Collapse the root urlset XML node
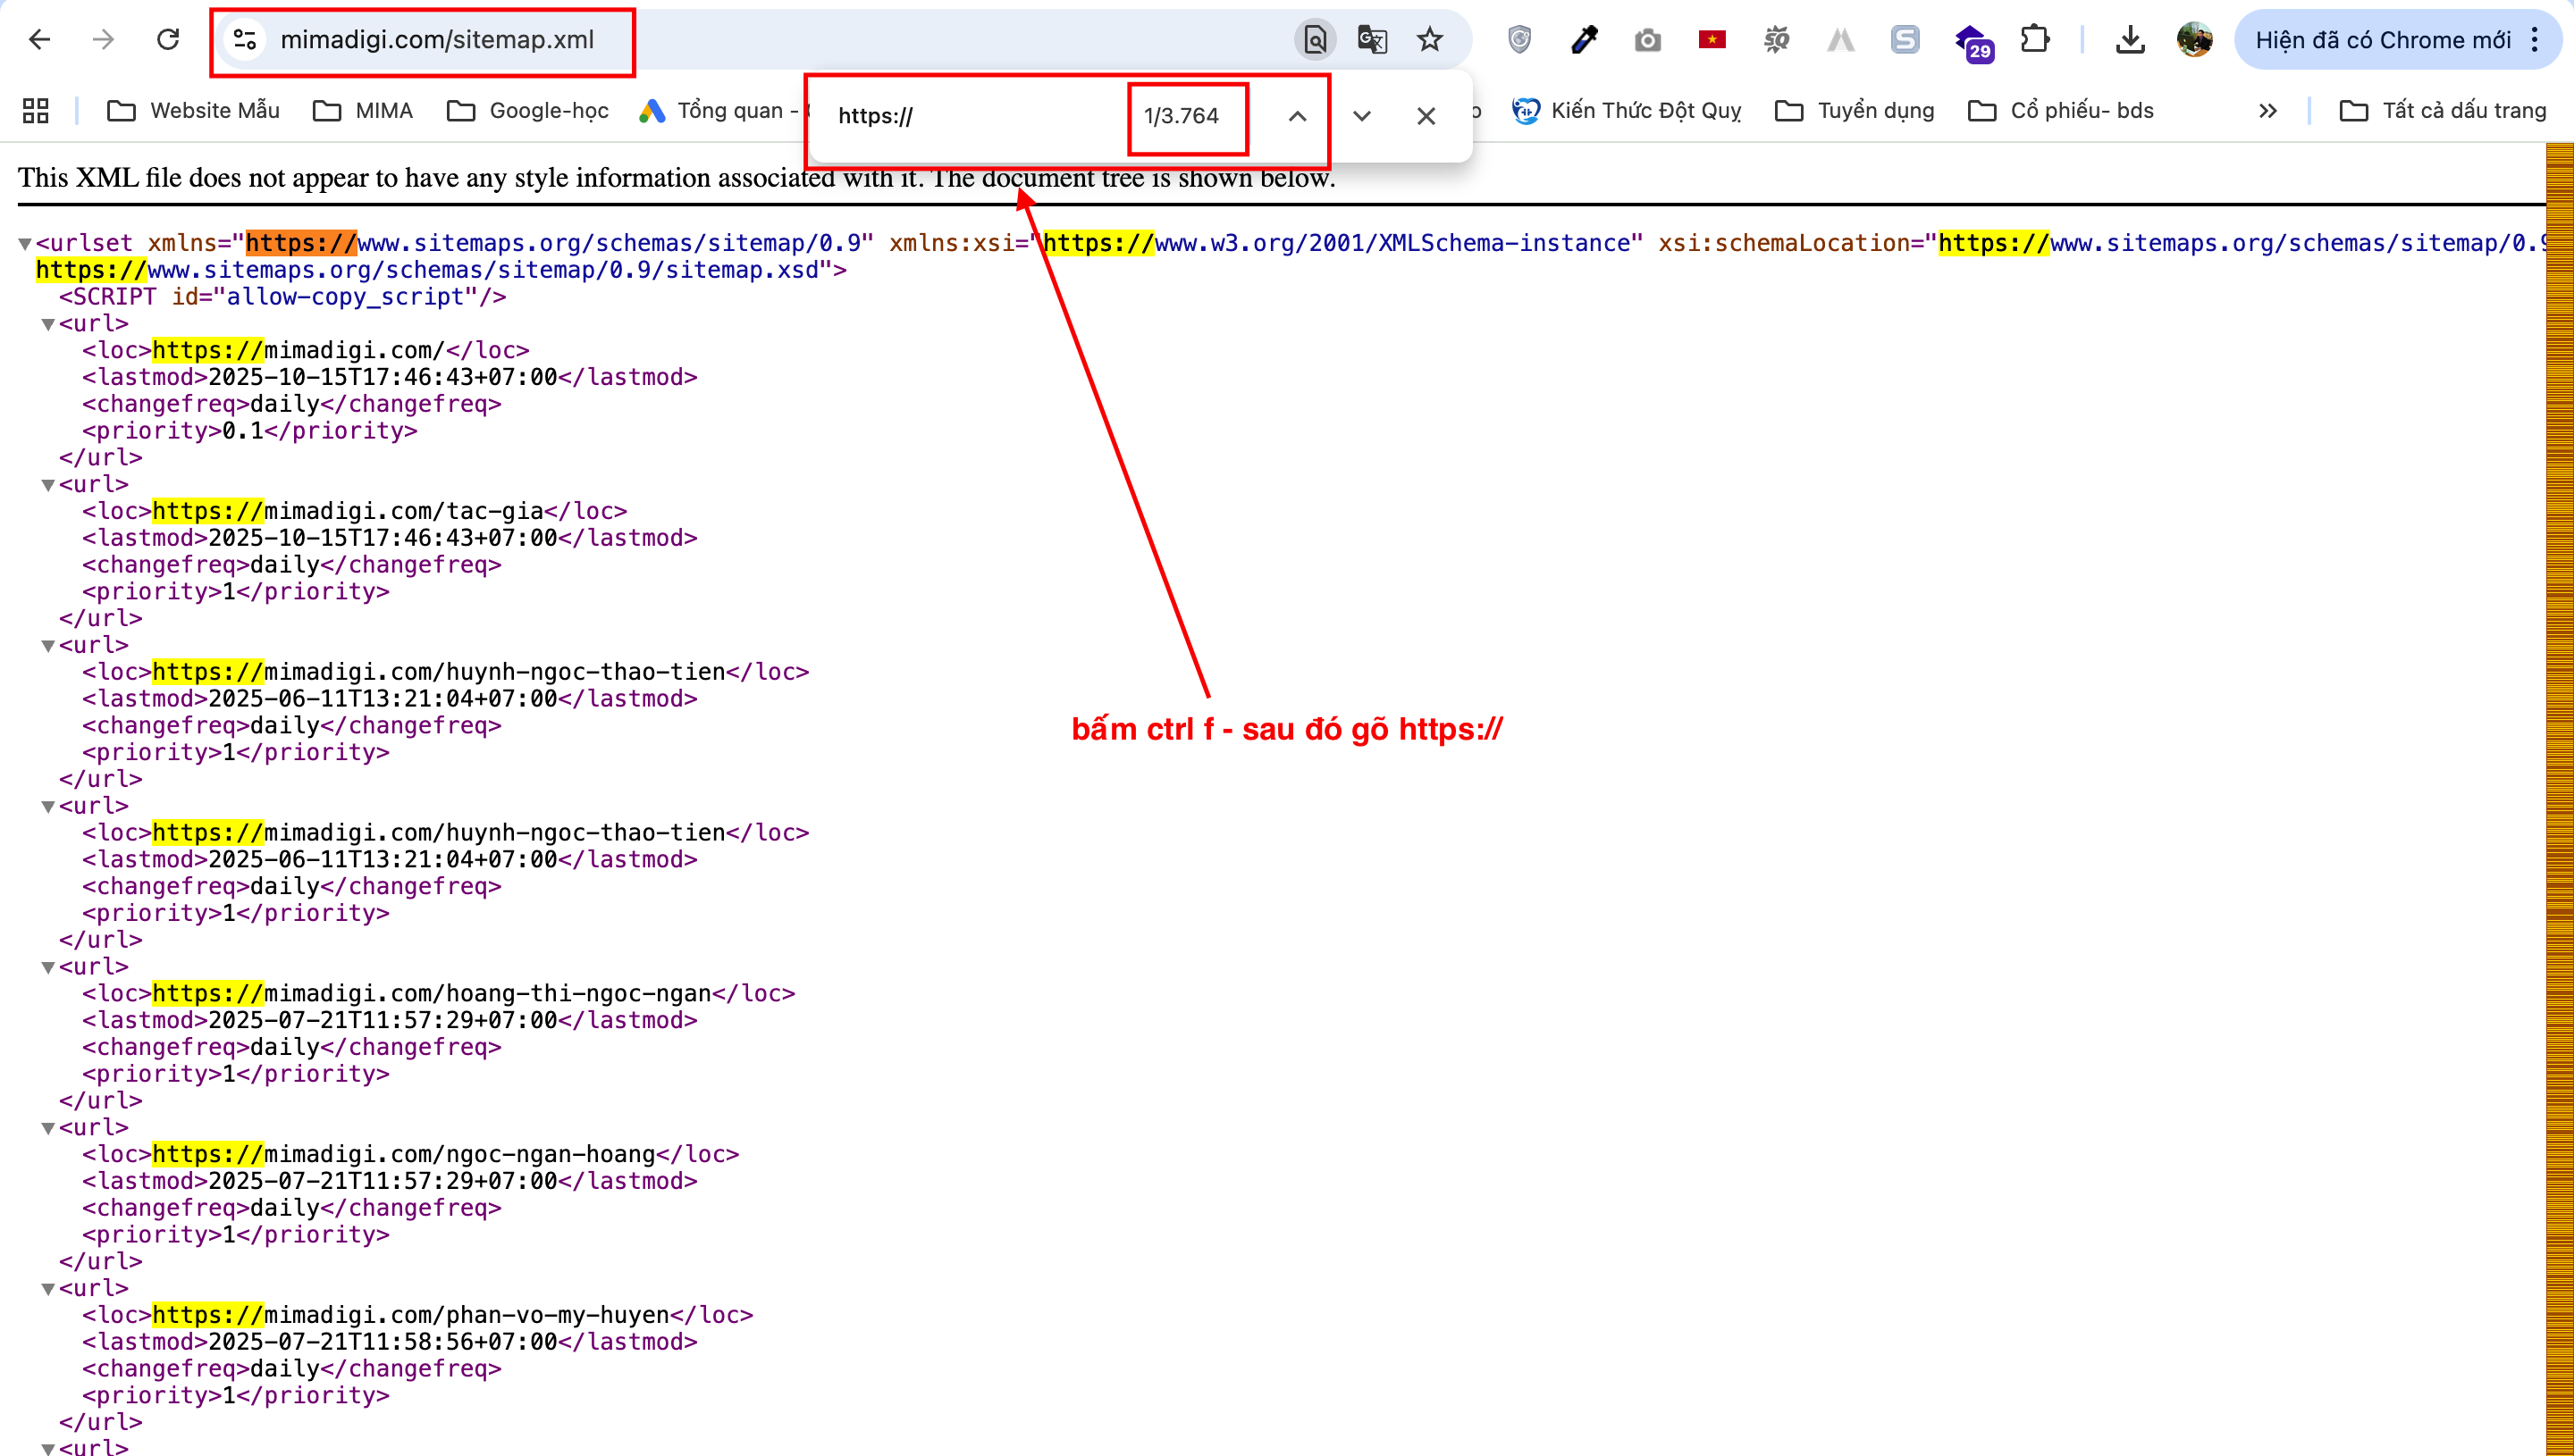The height and width of the screenshot is (1456, 2574). (25, 244)
